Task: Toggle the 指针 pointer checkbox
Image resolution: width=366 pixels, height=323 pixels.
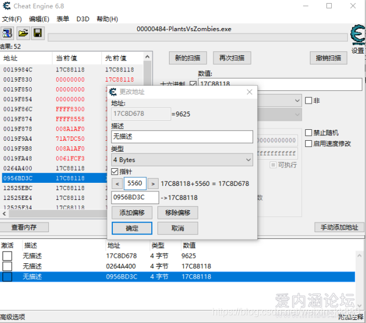Action: pos(115,172)
